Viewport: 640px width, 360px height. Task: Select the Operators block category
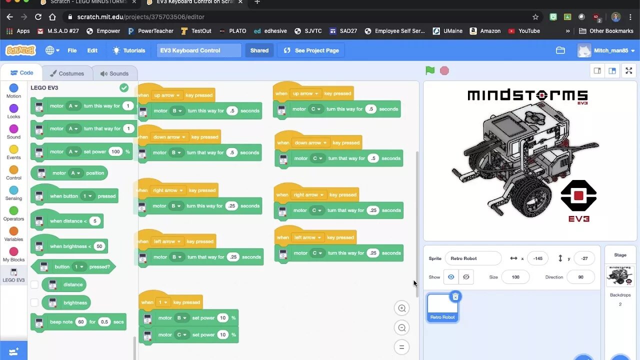click(x=13, y=214)
